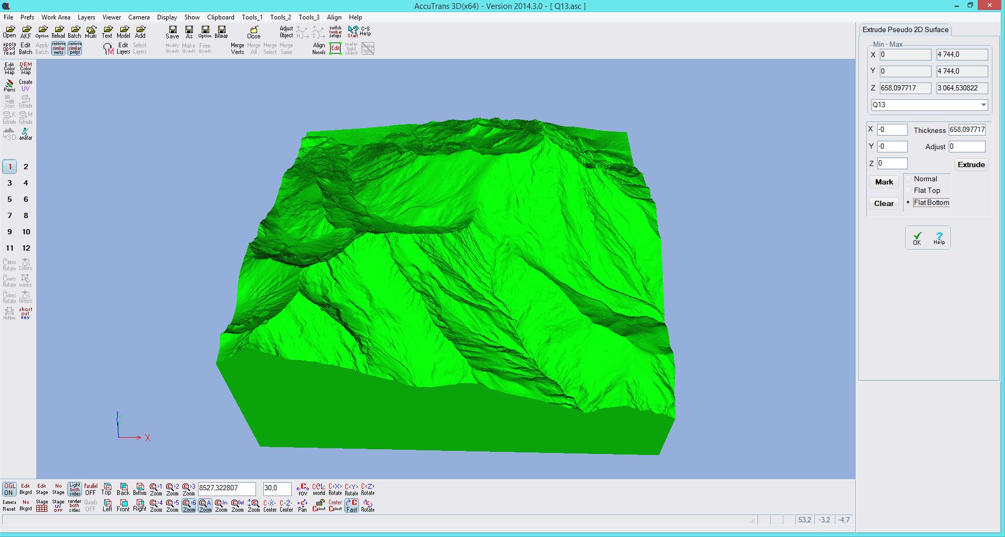The image size is (1005, 537).
Task: Click the Save disk icon
Action: [x=172, y=32]
